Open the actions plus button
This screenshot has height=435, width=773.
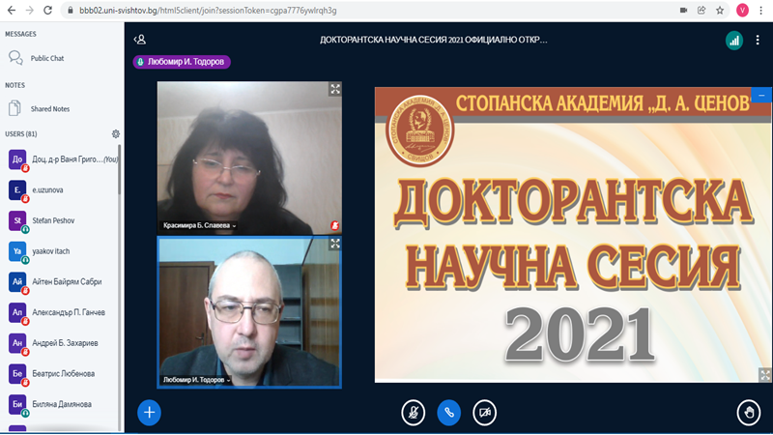pos(150,413)
